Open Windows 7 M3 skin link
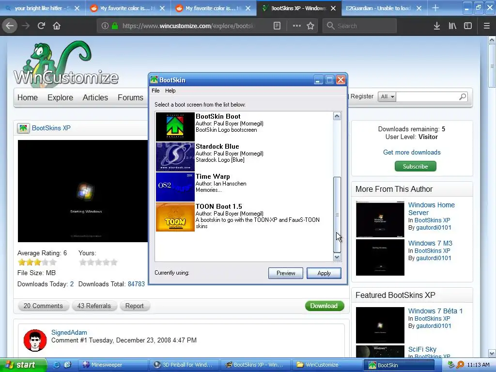 (430, 243)
